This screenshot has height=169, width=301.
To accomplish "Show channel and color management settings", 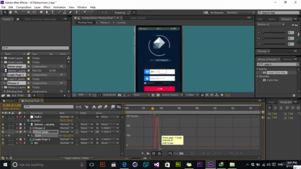I will (129, 95).
